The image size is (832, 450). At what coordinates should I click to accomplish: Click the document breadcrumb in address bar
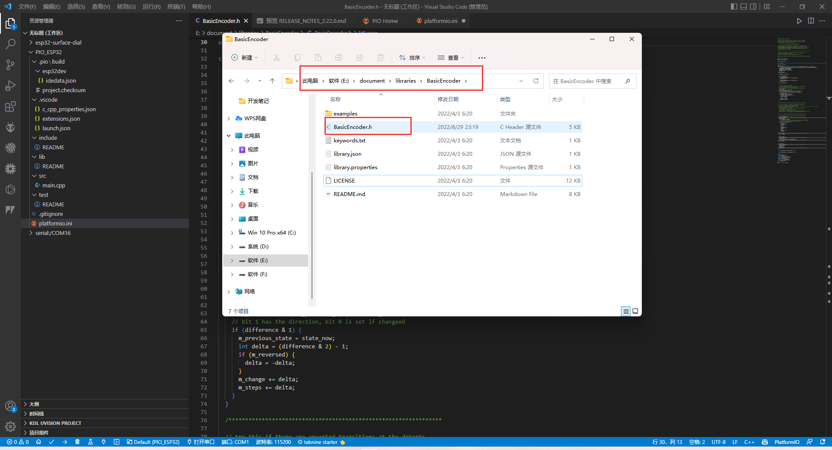[372, 81]
